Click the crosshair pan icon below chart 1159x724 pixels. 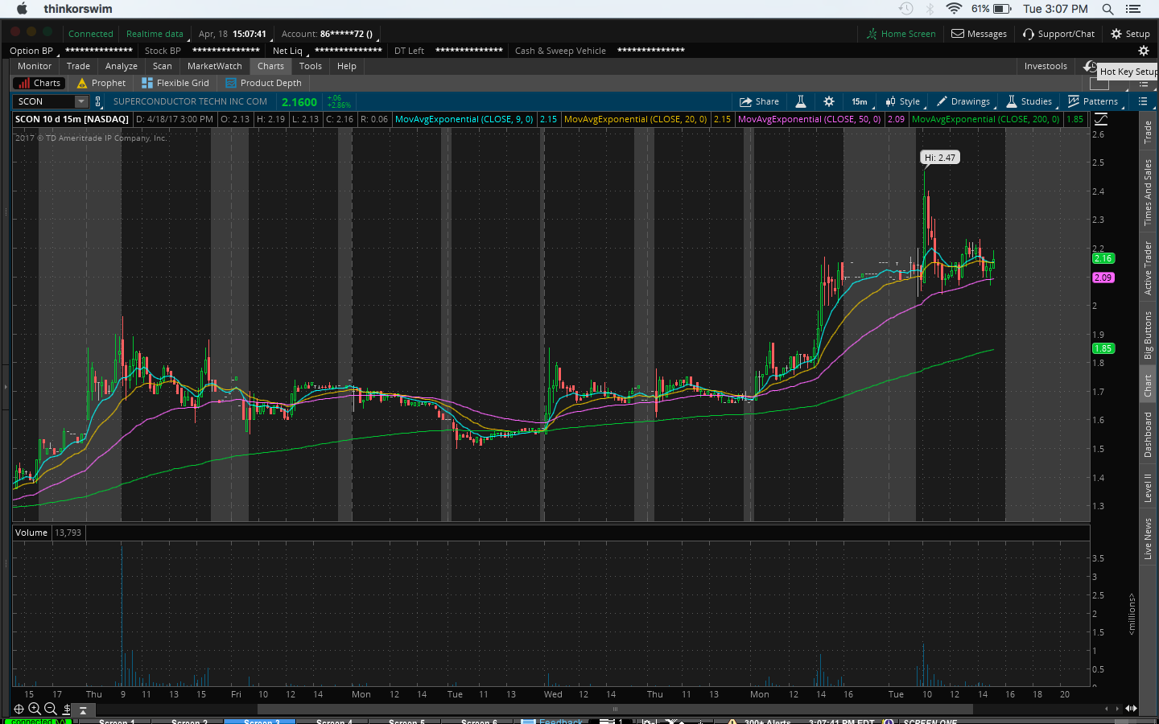(19, 709)
